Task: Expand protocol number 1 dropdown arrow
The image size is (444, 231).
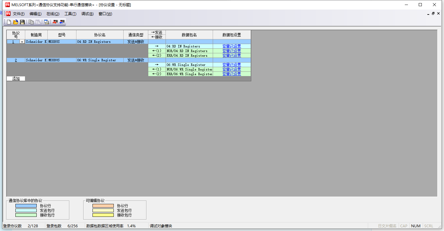Action: (22, 42)
